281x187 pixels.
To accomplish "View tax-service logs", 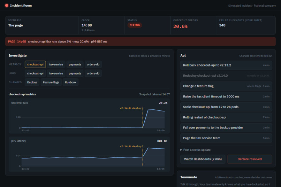I will pyautogui.click(x=56, y=73).
